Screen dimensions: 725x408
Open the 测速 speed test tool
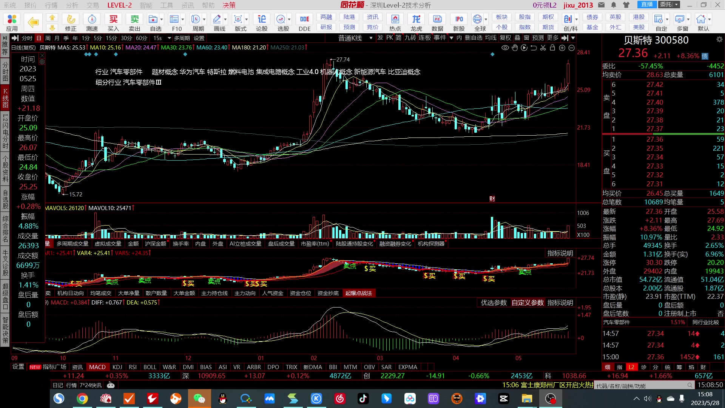tap(92, 23)
